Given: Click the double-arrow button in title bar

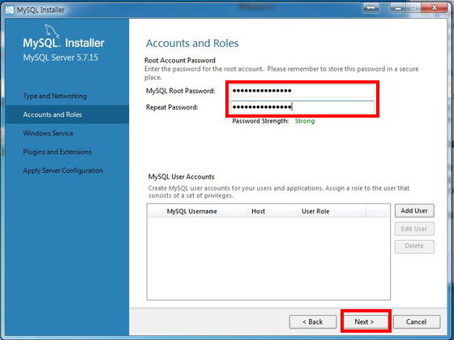Looking at the screenshot, I should click(x=370, y=8).
